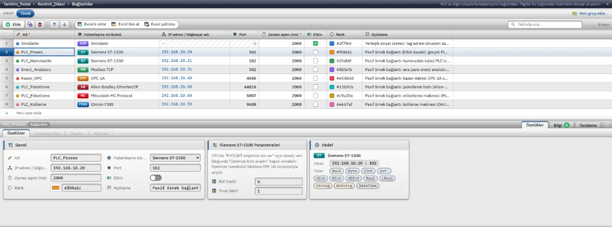This screenshot has height=227, width=612.
Task: Check Etkin checkbox for PLC_Hammadde
Action: pos(316,61)
